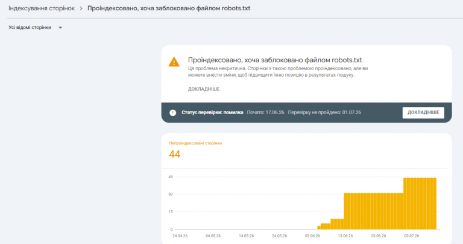The height and width of the screenshot is (244, 463).
Task: Click the y-axis value '30'
Action: 171,194
